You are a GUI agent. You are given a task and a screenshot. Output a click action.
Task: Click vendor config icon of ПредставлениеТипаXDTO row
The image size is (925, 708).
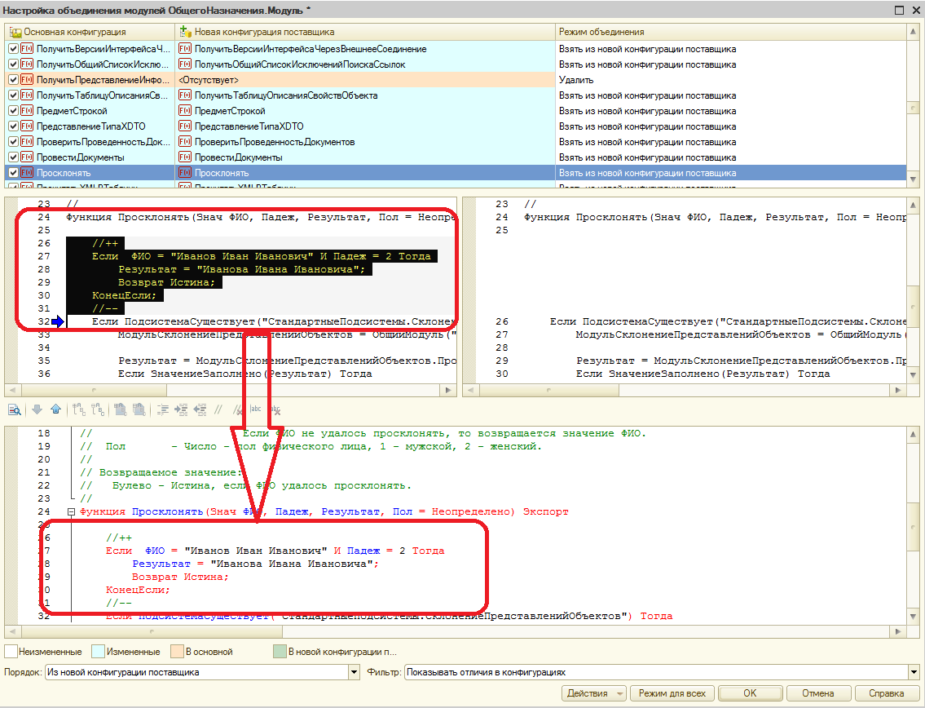coord(185,126)
